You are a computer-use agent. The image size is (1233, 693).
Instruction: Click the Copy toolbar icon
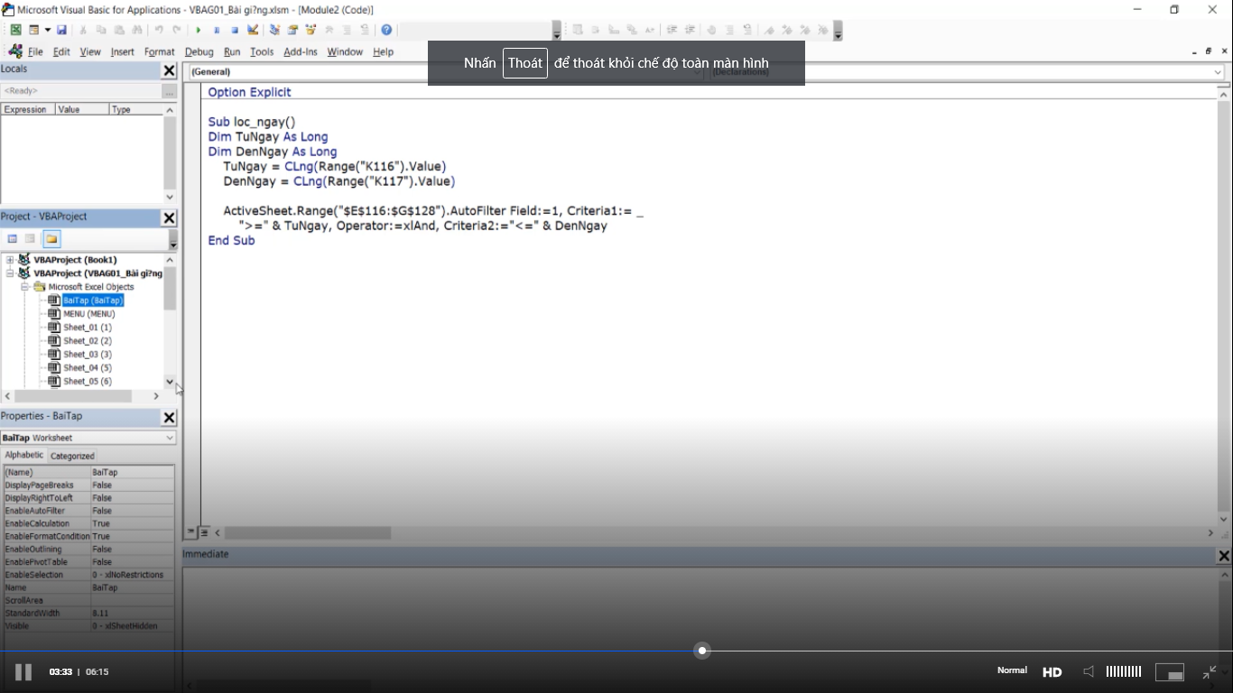101,30
